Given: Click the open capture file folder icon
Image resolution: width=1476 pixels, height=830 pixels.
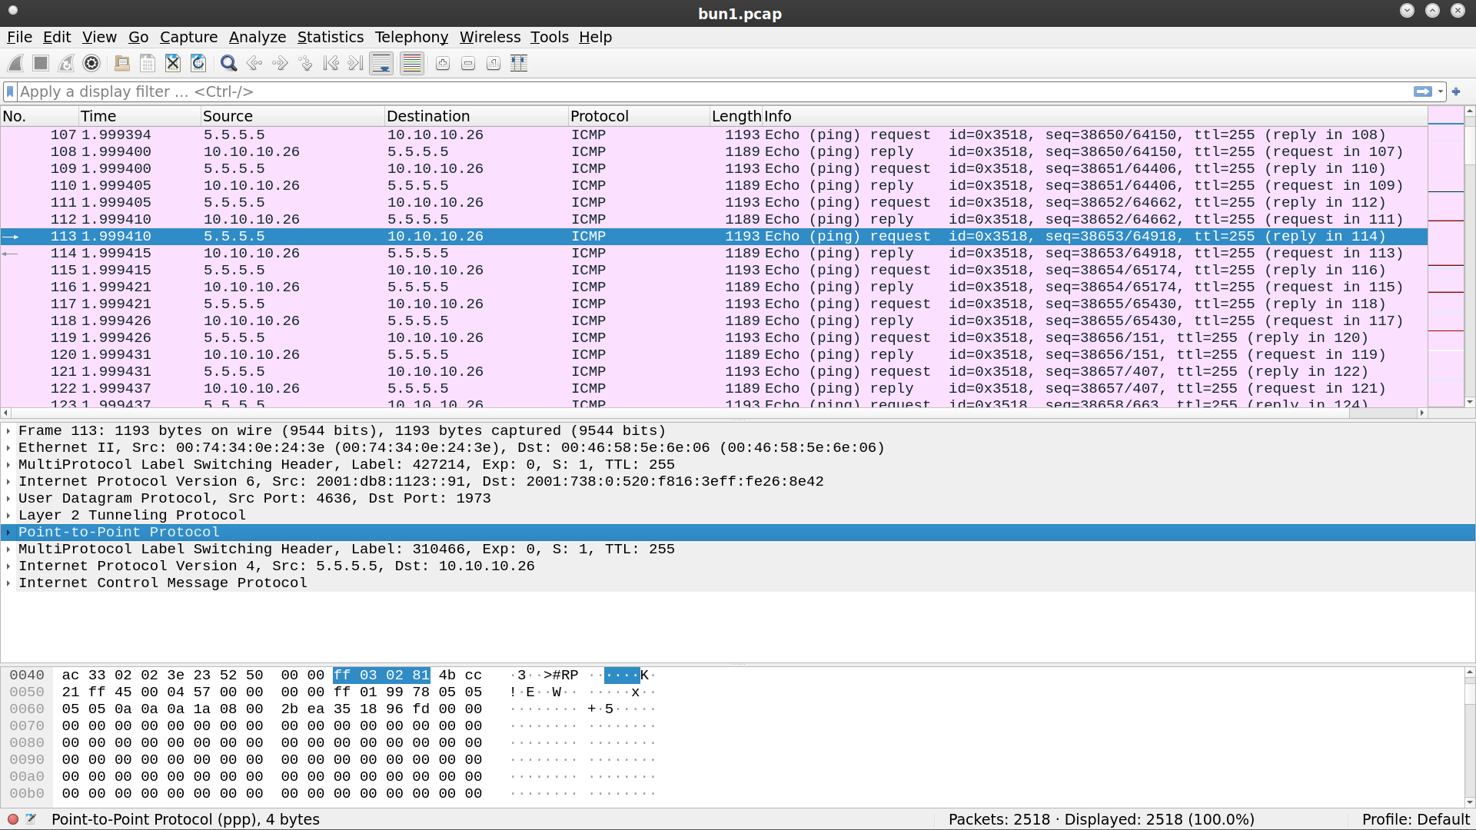Looking at the screenshot, I should point(121,64).
